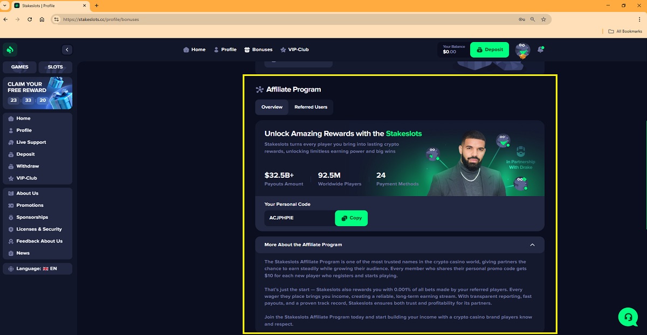Click the Stakeslots logo icon
Screen dimensions: 647x335
point(10,50)
